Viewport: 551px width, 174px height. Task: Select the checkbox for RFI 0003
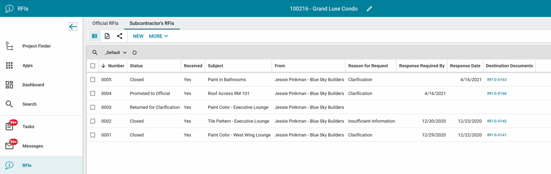pos(93,107)
